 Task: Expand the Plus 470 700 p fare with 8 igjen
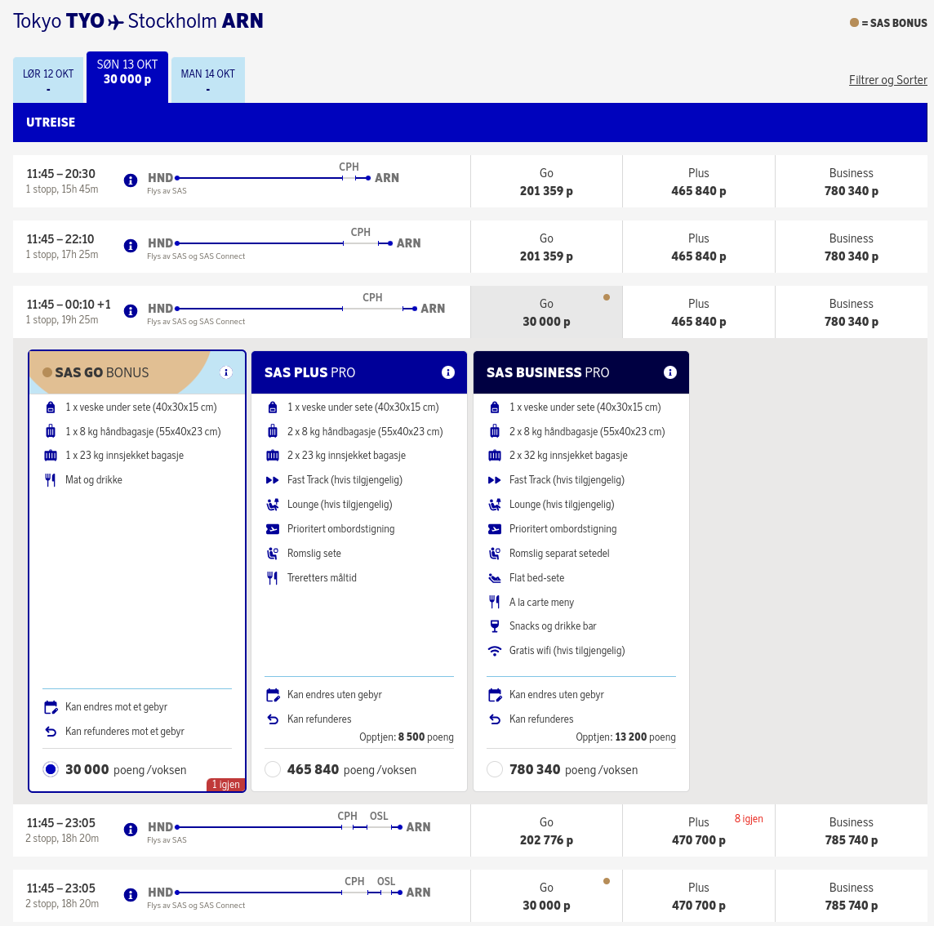(699, 830)
